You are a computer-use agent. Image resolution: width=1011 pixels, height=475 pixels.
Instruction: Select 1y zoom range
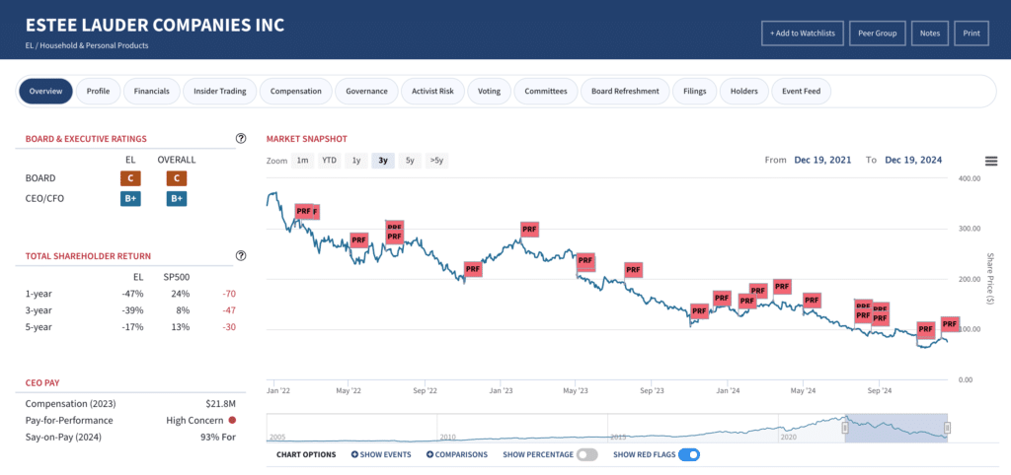click(x=355, y=161)
